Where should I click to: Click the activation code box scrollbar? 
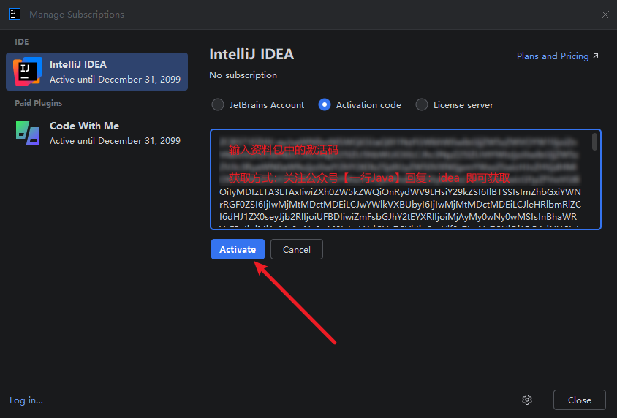(595, 142)
